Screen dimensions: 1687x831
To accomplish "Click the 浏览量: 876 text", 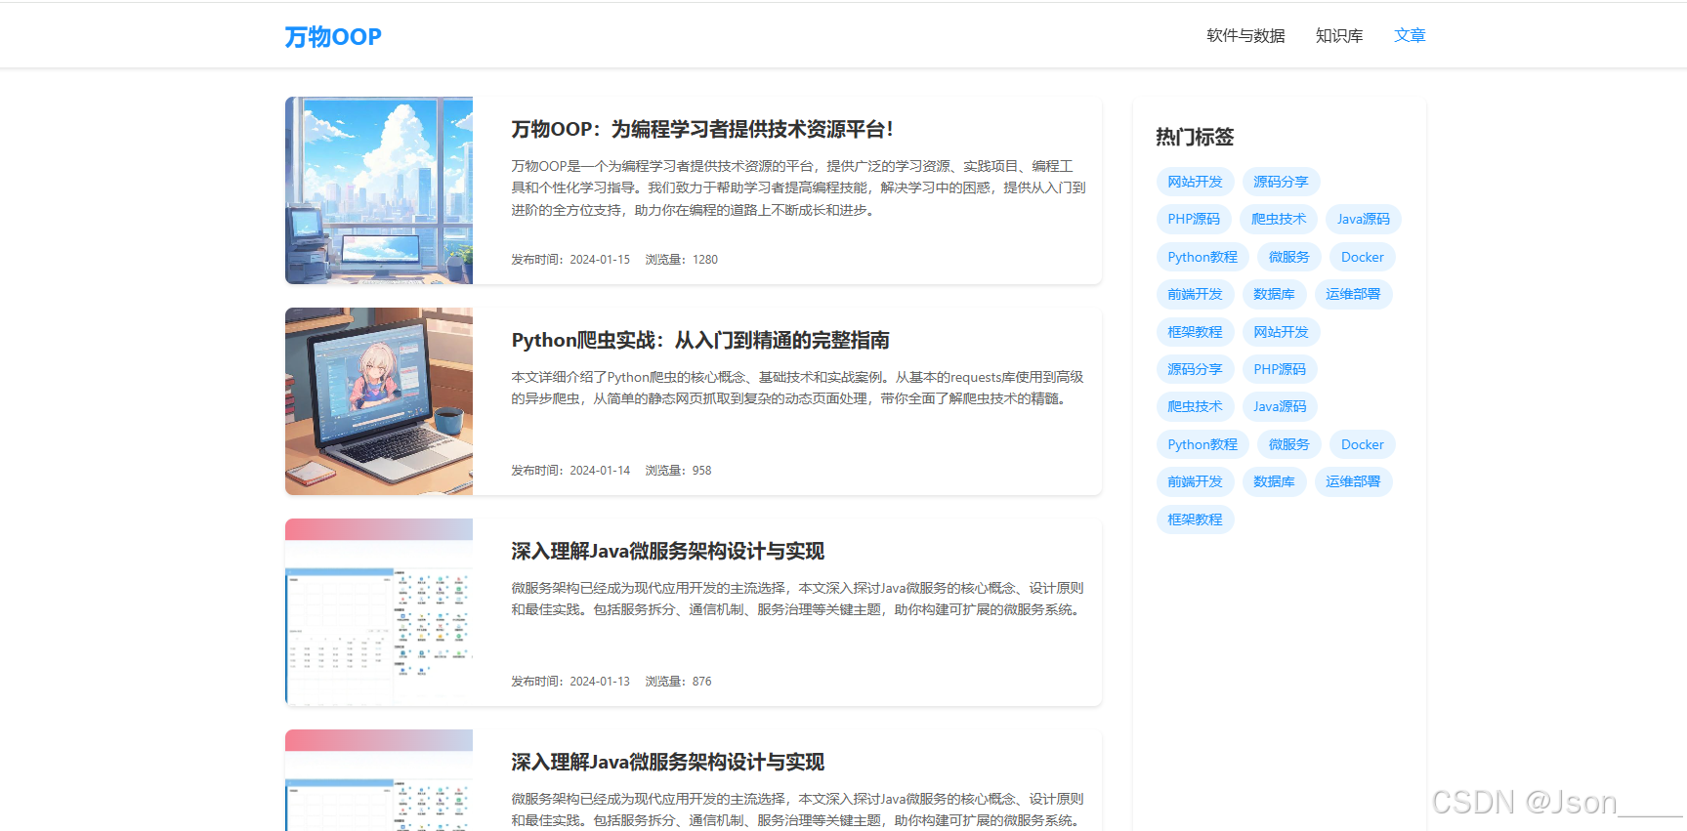I will click(x=679, y=682).
